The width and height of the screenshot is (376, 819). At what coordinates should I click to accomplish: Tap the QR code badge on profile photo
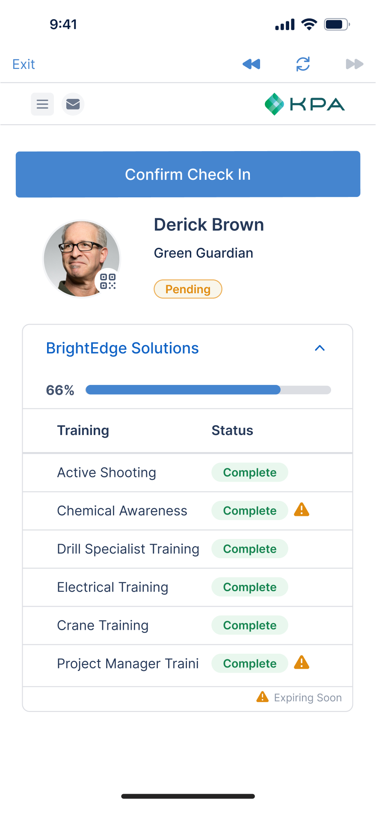click(108, 281)
